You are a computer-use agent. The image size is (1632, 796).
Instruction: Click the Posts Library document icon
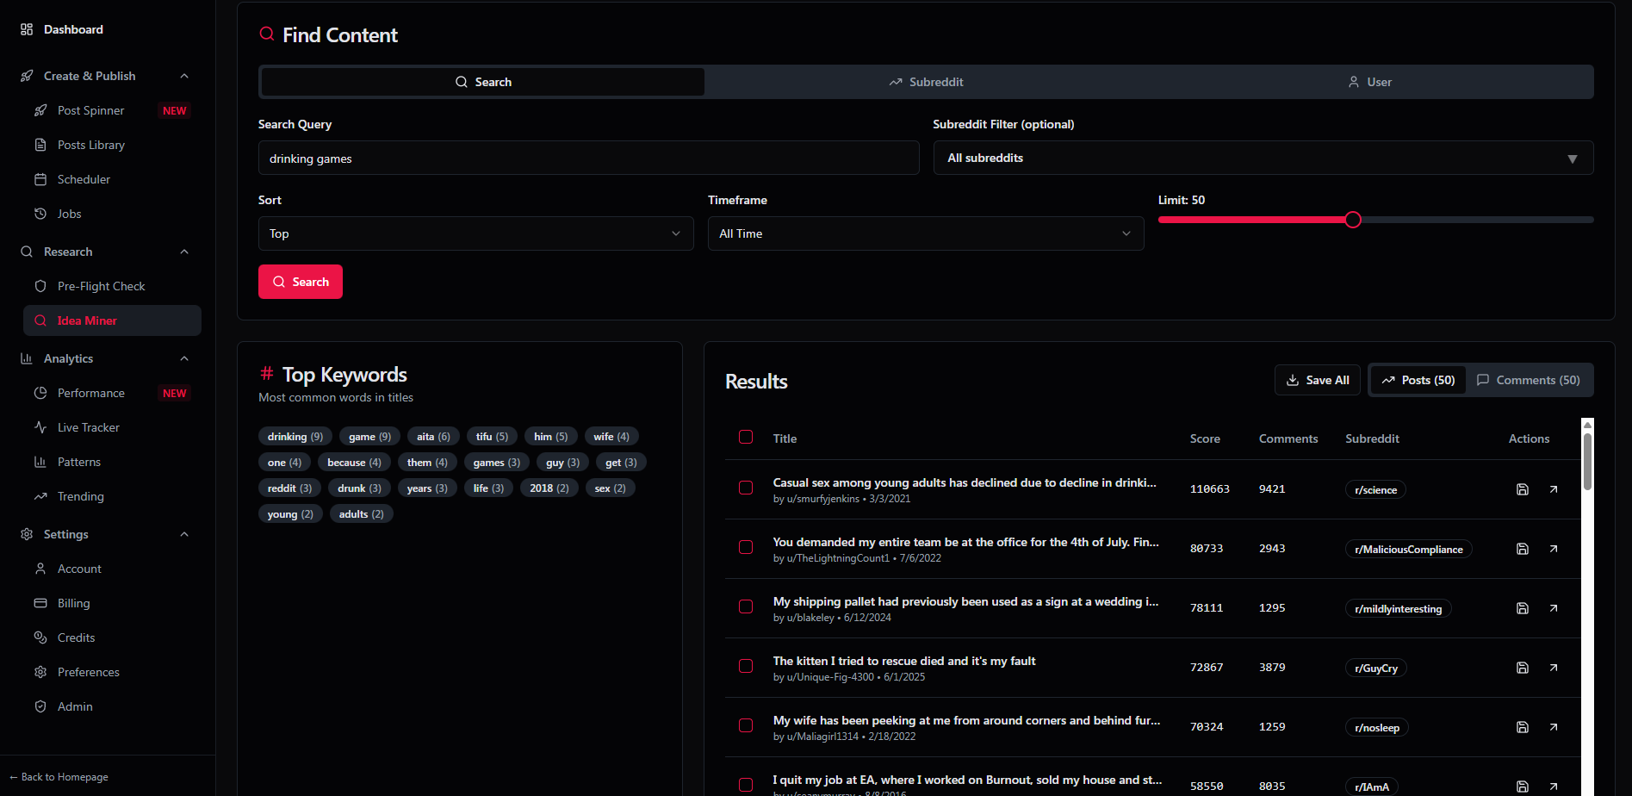[x=40, y=145]
